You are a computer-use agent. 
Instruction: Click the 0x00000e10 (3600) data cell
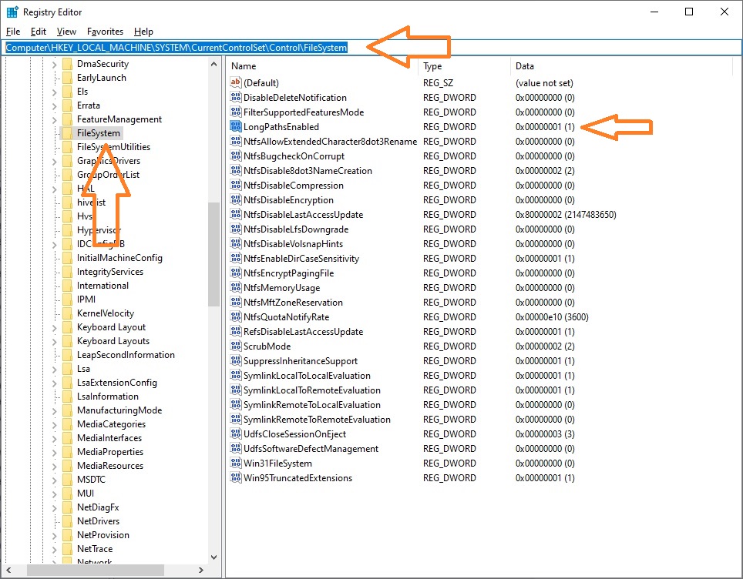click(552, 316)
